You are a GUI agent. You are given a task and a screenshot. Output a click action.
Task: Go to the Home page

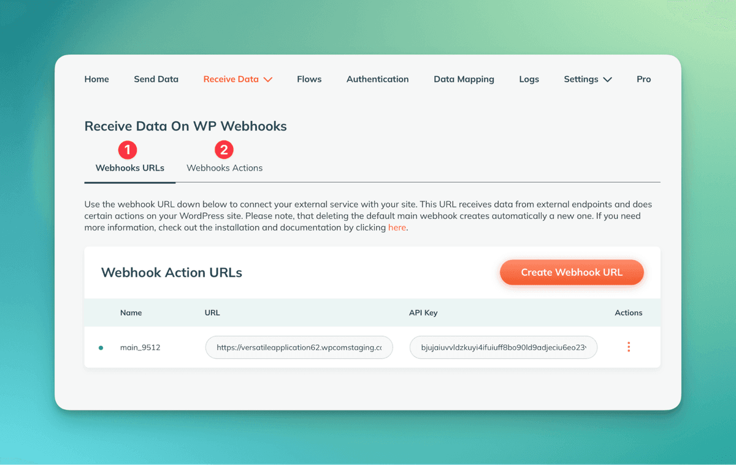click(97, 79)
